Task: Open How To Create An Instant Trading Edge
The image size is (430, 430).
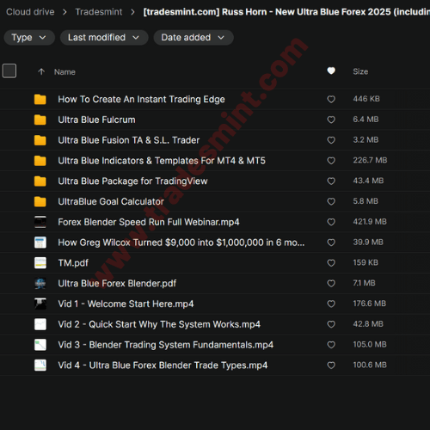Action: (x=141, y=99)
